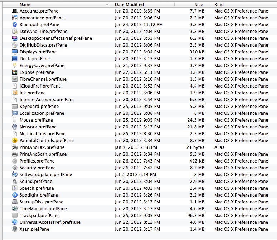Click the Sound.prefPane speaker icon
Image resolution: width=277 pixels, height=240 pixels.
(15, 182)
